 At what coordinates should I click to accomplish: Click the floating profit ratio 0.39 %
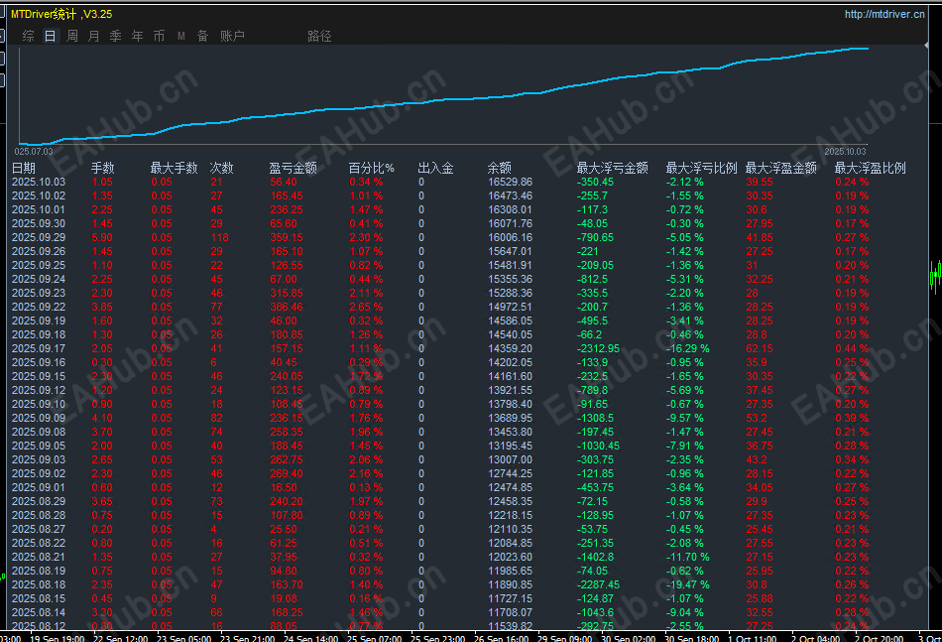point(852,418)
